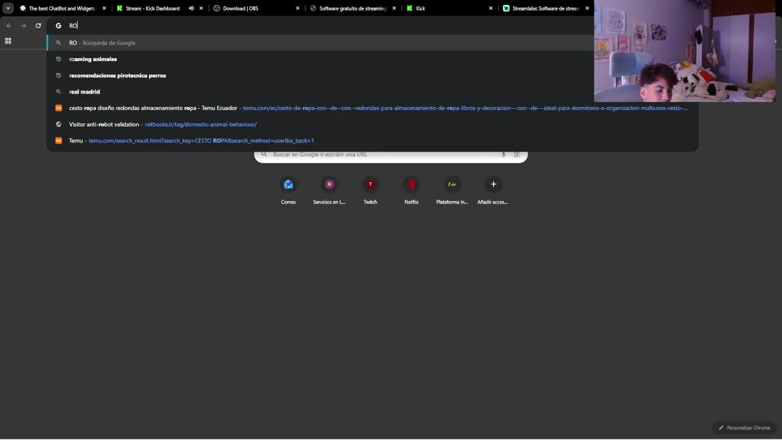Close the Stream - Kick Dashboard tab
The width and height of the screenshot is (782, 440).
pos(201,9)
